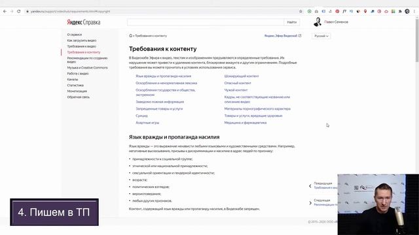Click the external-link icon beside Яндекс.Эфир Видеохаб

point(300,35)
